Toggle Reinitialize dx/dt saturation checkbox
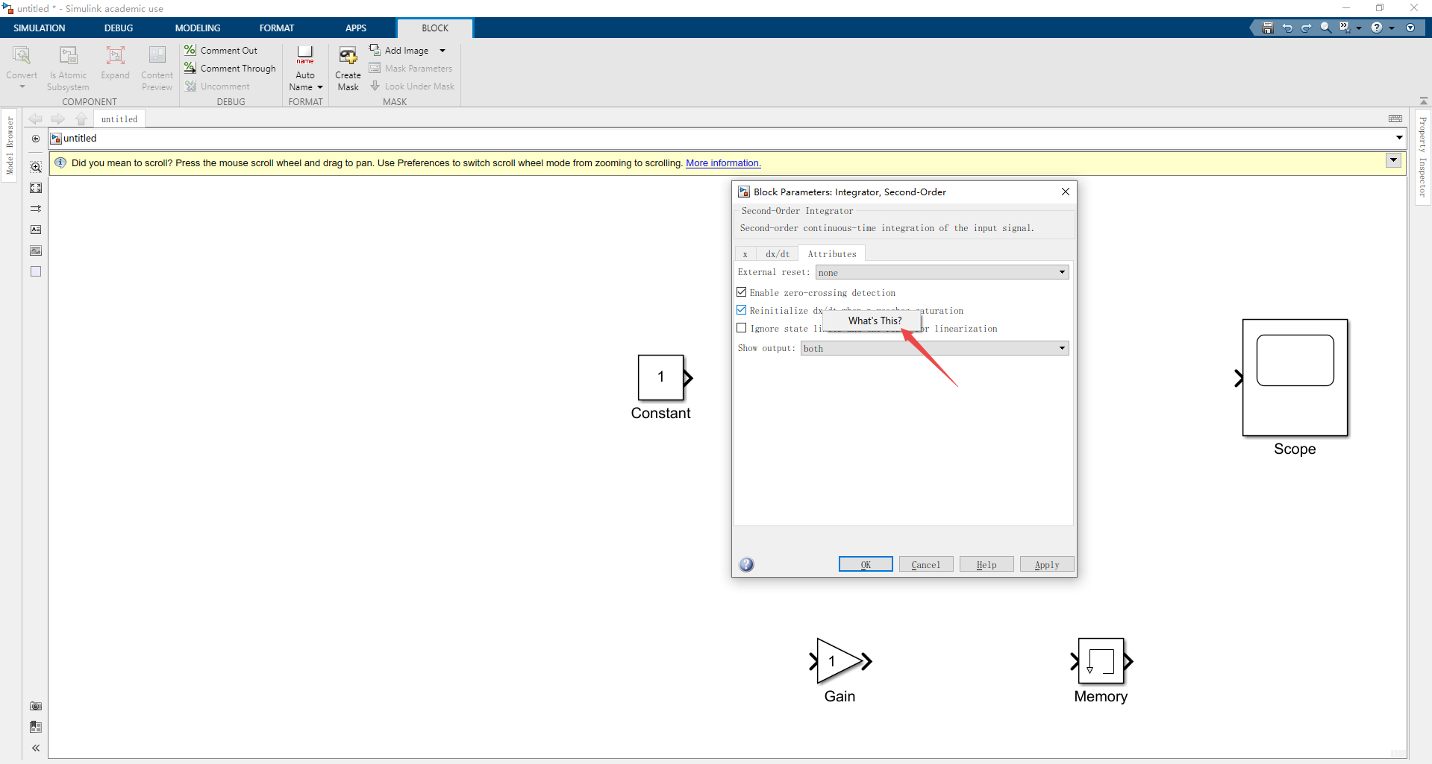This screenshot has width=1432, height=764. (742, 310)
